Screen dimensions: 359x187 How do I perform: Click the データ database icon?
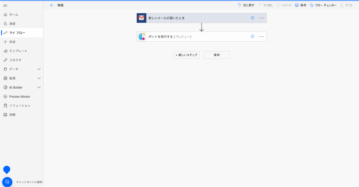(6, 69)
